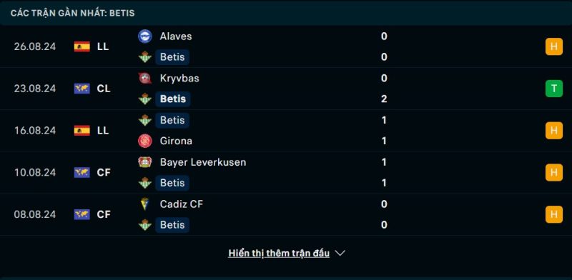Click the Kryvbas team logo
The image size is (572, 280).
145,78
